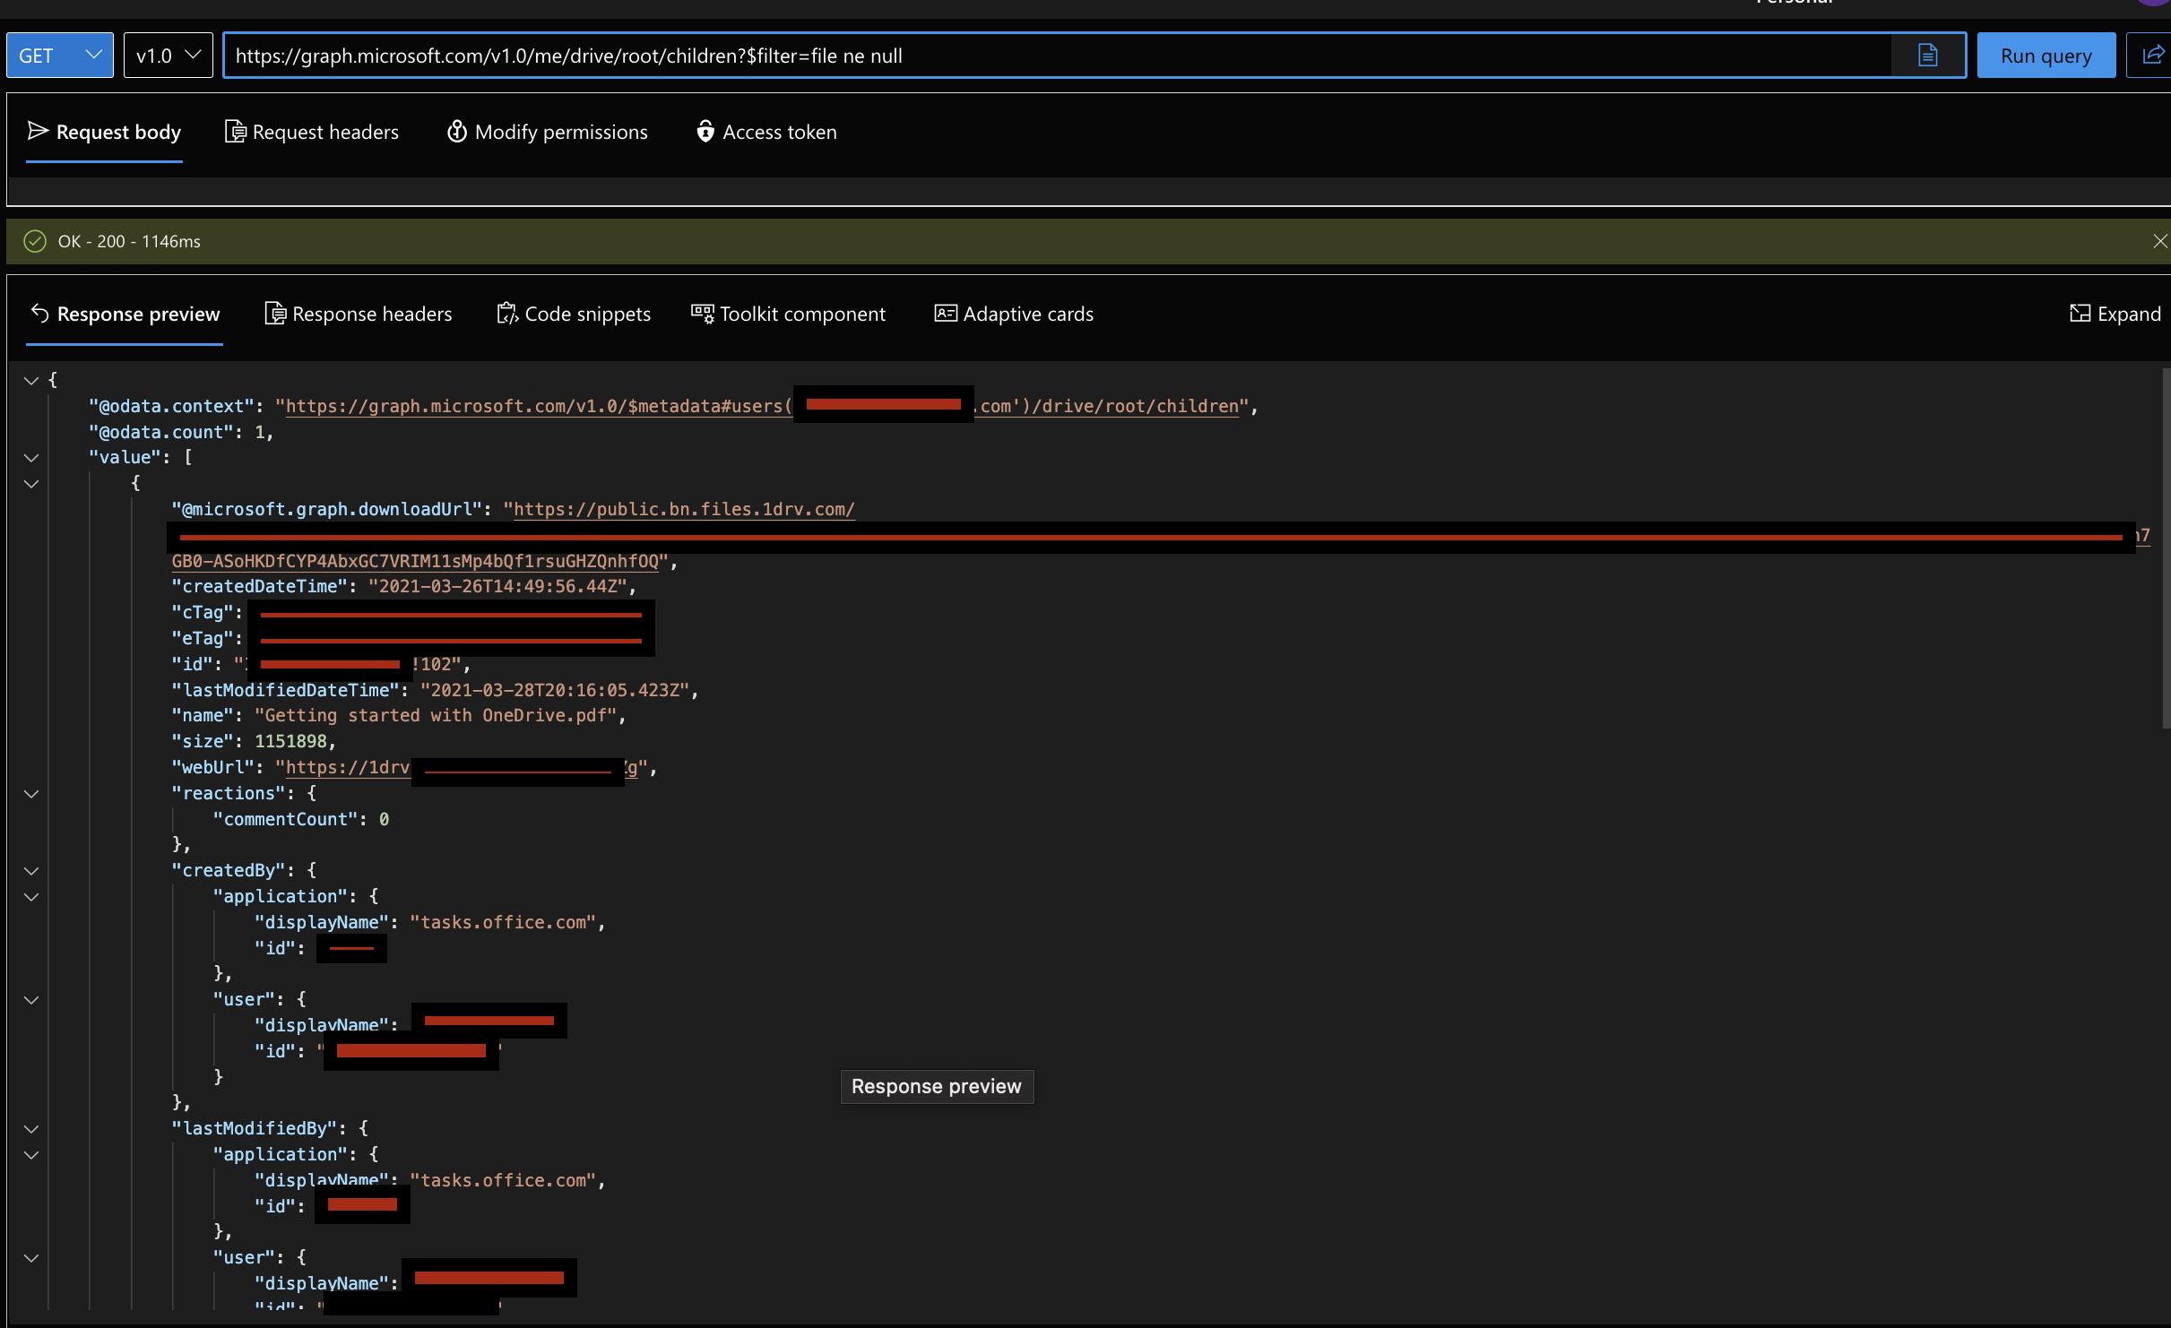Viewport: 2171px width, 1328px height.
Task: Select the Modify permissions key icon
Action: coord(457,132)
